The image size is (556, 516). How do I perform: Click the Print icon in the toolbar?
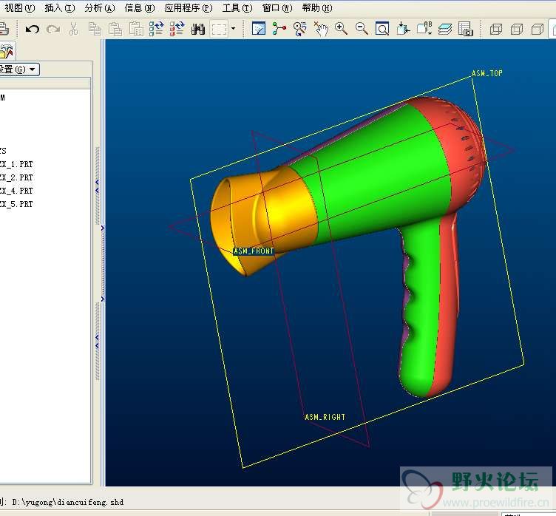pyautogui.click(x=4, y=29)
